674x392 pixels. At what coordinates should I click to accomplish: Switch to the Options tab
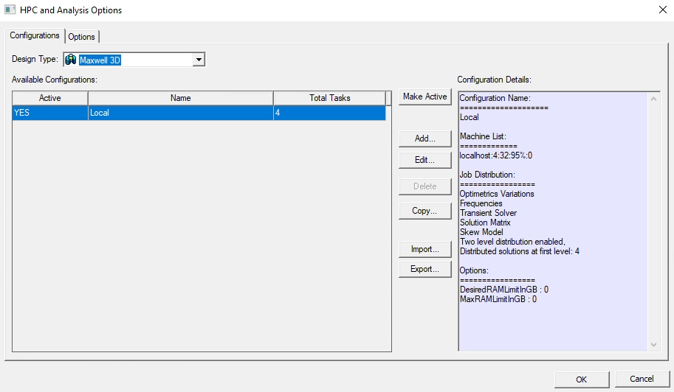coord(82,37)
